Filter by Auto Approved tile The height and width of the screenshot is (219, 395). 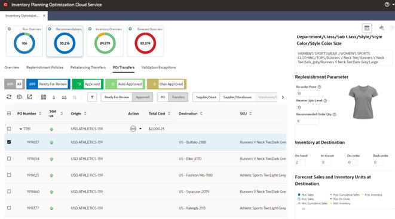125,84
